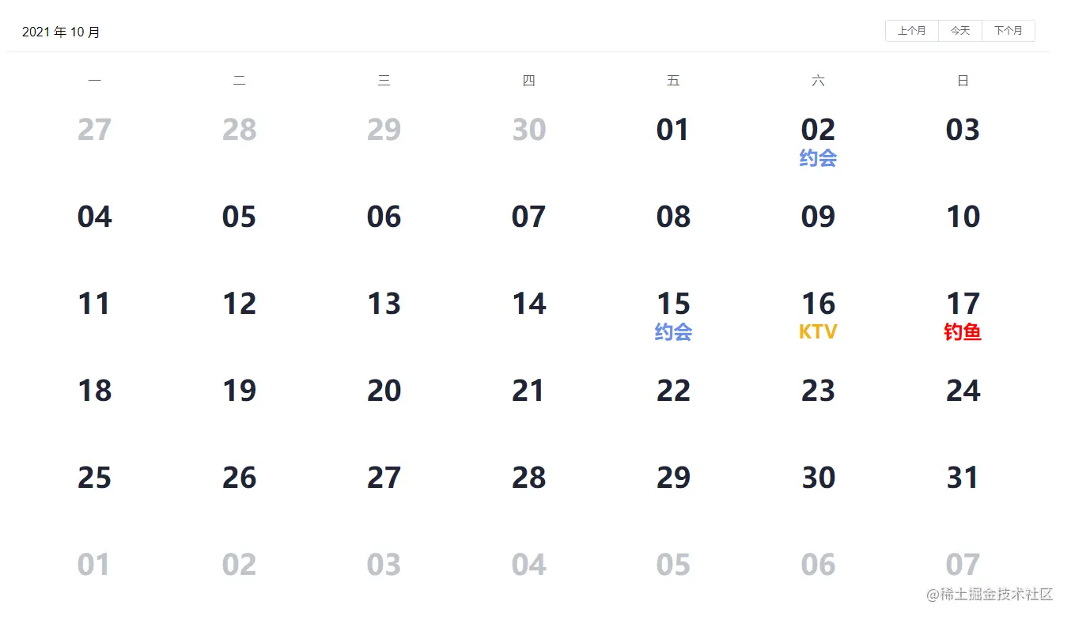This screenshot has height=620, width=1071.
Task: Click the 下个月 next month button
Action: (1008, 31)
